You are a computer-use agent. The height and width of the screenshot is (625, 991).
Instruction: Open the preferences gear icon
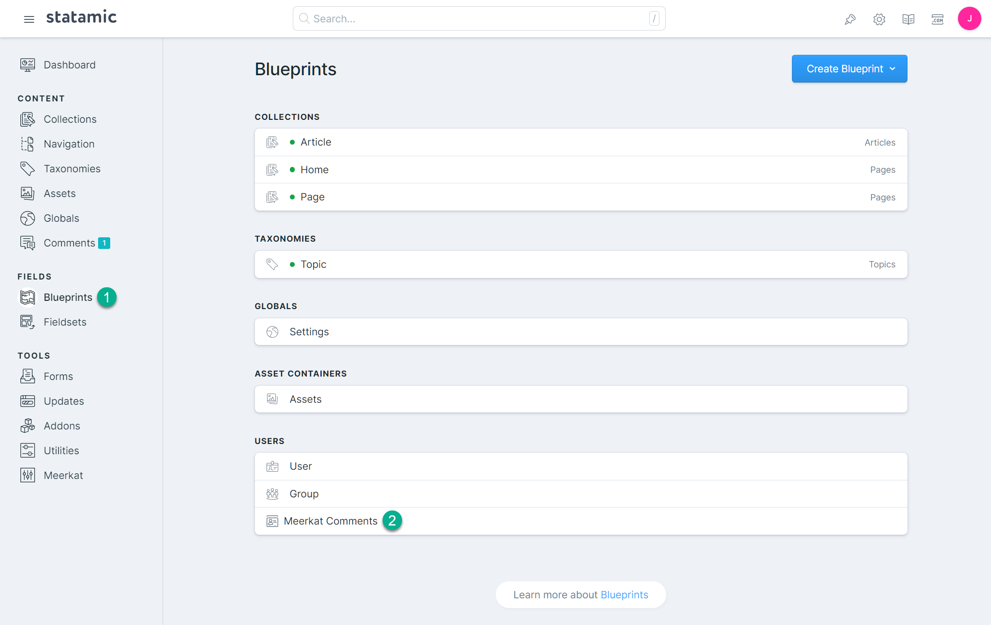click(x=879, y=19)
